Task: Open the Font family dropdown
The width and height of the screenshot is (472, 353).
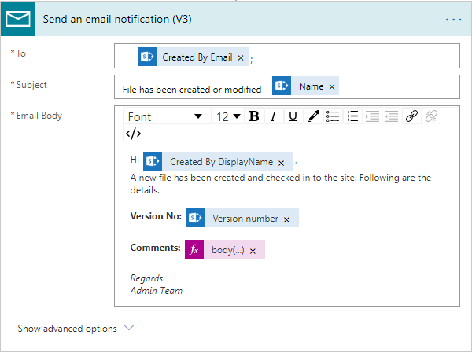Action: (x=165, y=116)
